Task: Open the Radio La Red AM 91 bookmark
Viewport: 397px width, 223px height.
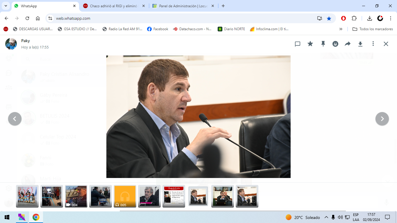Action: [122, 29]
